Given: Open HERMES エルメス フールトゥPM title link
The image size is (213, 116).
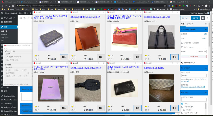Looking at the screenshot, I should tap(157, 17).
